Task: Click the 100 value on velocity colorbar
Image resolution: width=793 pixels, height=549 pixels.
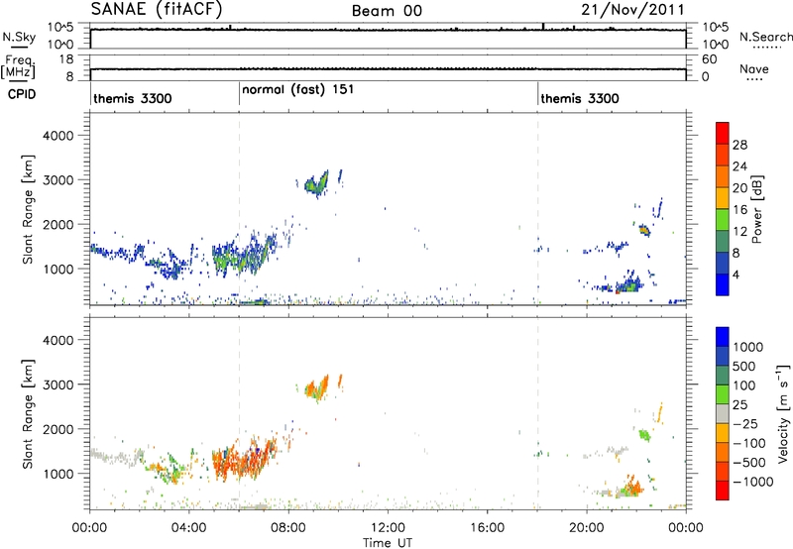Action: coord(744,385)
